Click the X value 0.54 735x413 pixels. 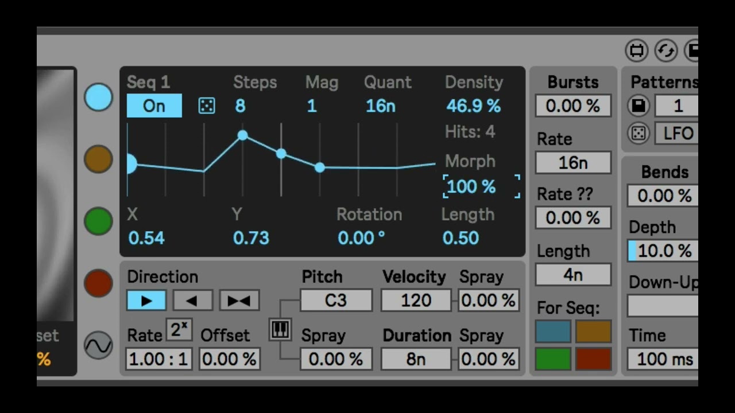[x=146, y=238]
